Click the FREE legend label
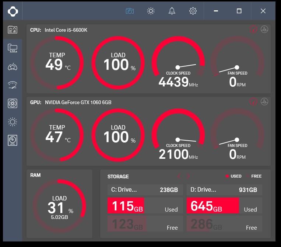The image size is (281, 247). click(x=256, y=176)
